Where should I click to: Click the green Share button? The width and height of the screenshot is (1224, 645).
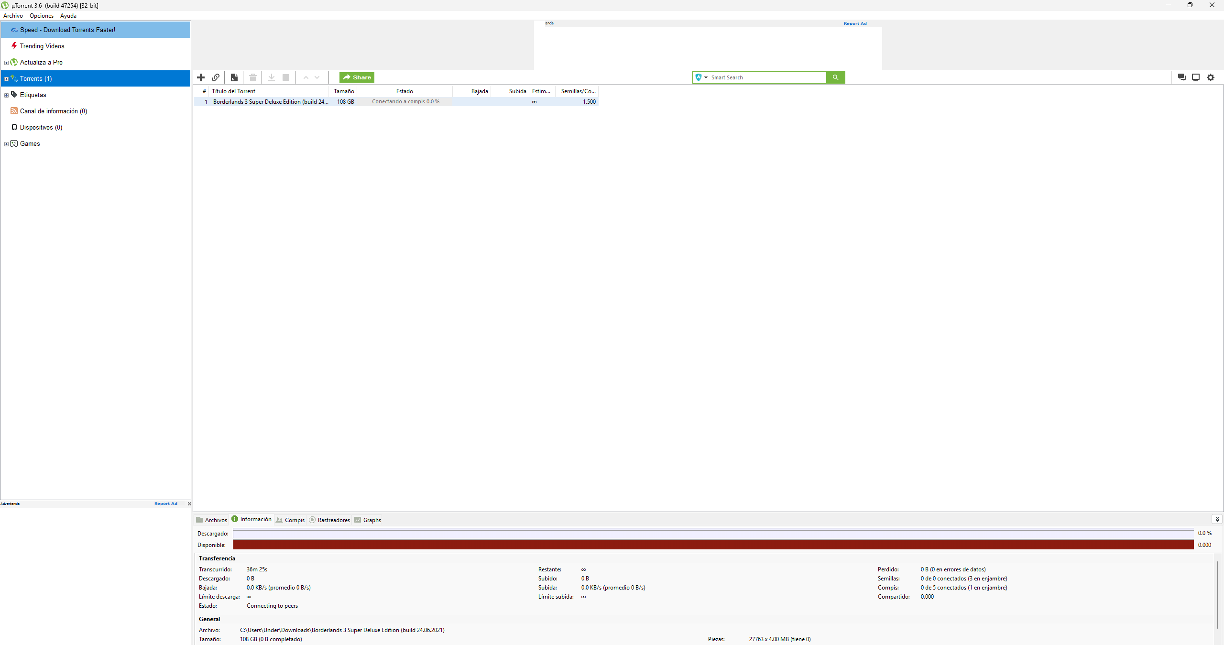pos(357,77)
